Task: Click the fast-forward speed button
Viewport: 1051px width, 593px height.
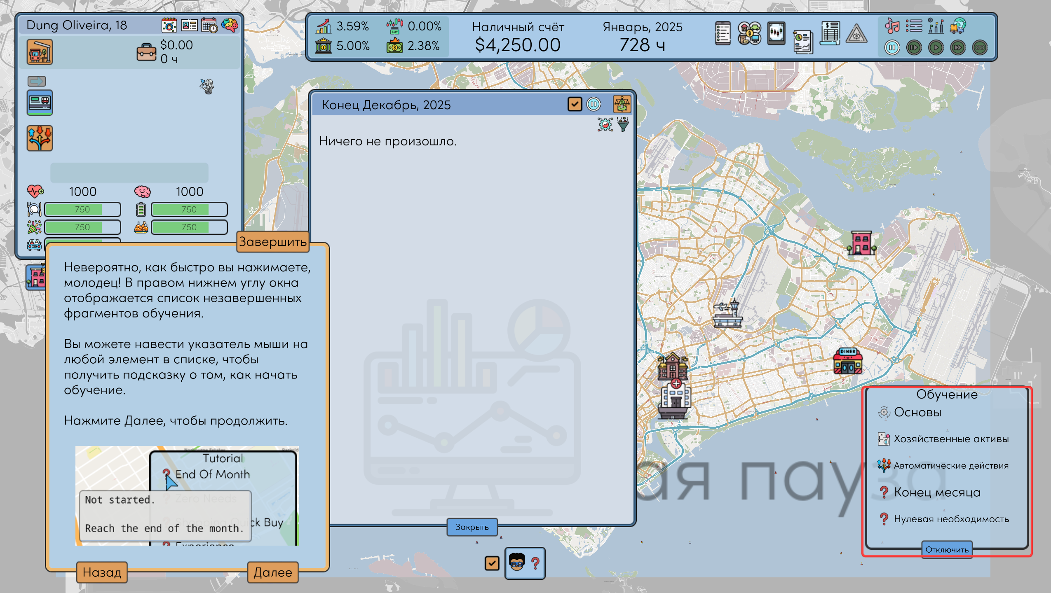Action: tap(958, 48)
